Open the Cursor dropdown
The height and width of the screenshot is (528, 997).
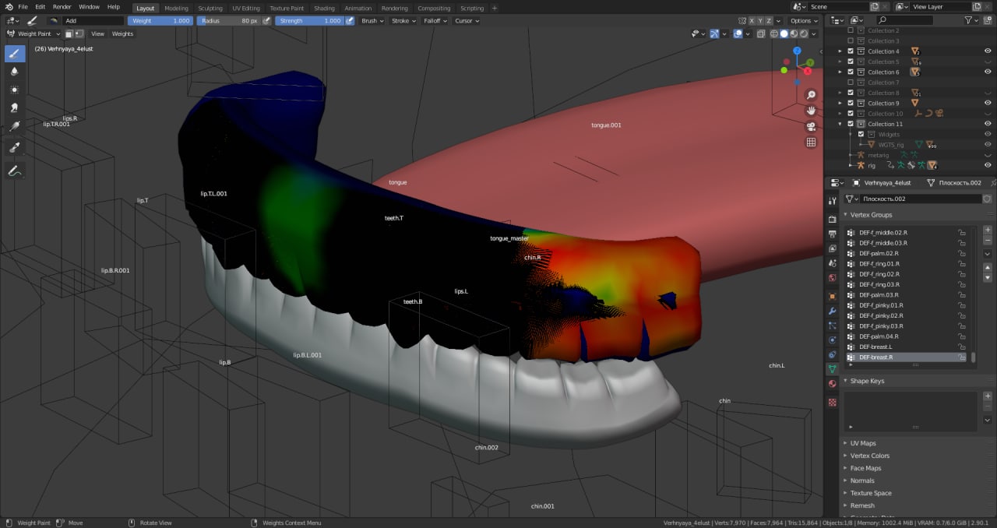(x=467, y=21)
